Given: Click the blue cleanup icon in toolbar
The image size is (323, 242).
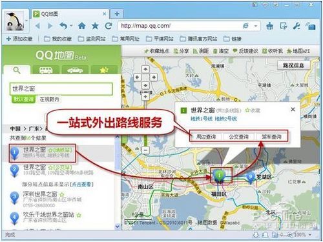Looking at the screenshot, I should click(x=269, y=26).
